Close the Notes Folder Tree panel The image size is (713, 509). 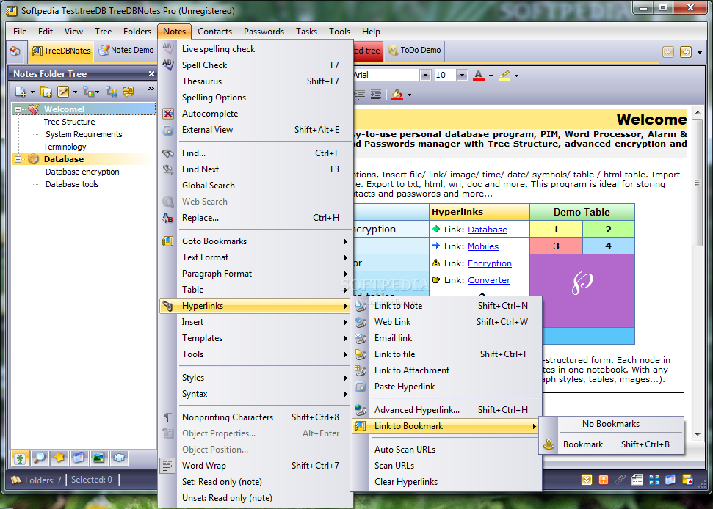[151, 73]
